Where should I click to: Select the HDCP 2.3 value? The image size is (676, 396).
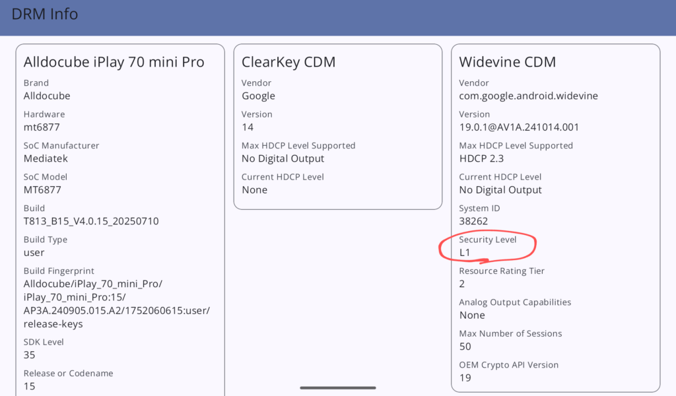click(x=481, y=158)
